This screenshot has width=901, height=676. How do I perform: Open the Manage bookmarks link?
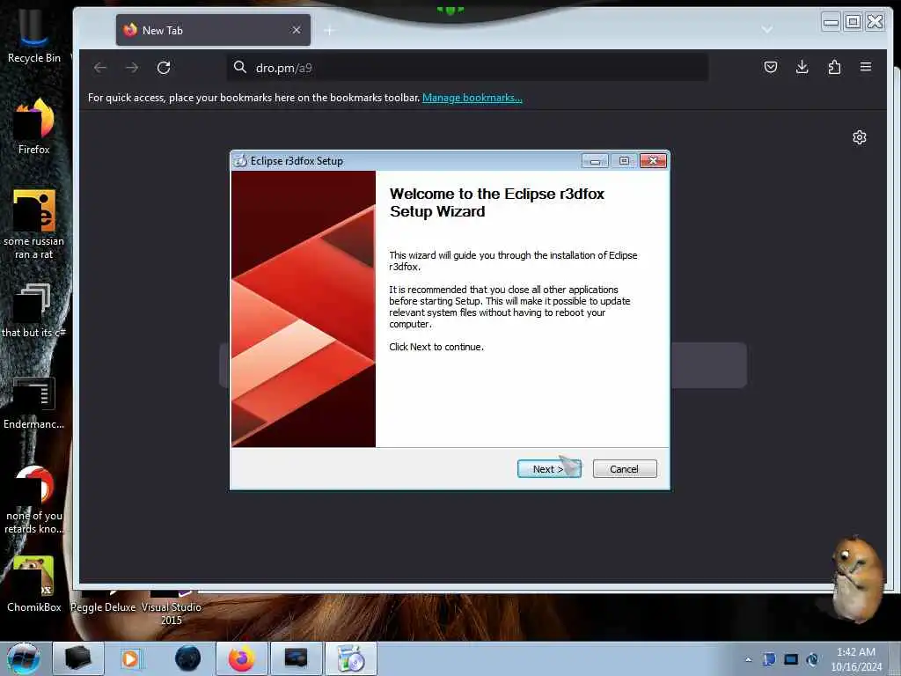[x=472, y=98]
